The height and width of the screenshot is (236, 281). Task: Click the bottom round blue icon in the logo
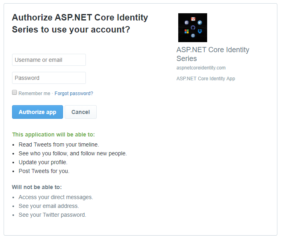(x=193, y=36)
